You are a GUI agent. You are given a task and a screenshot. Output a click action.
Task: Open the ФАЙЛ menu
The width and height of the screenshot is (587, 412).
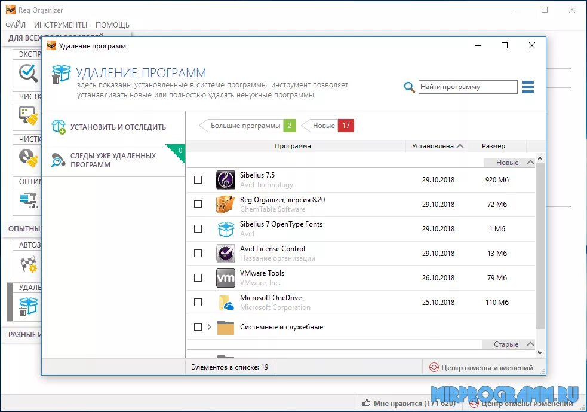[16, 25]
